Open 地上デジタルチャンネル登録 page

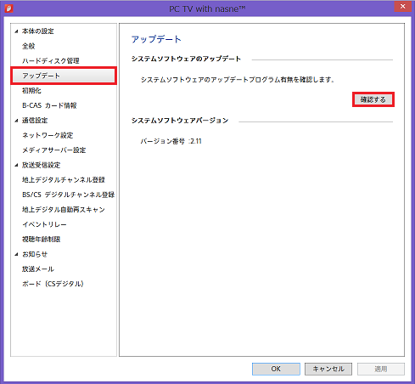coord(64,180)
